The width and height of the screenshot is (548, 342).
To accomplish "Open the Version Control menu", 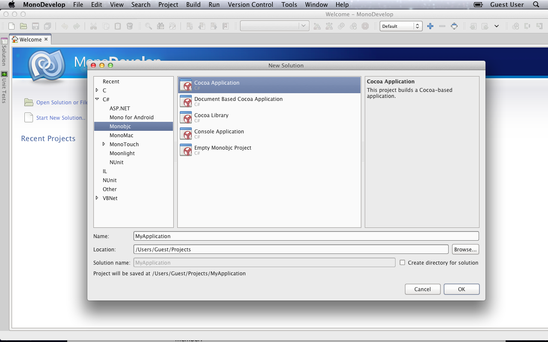I will 250,5.
